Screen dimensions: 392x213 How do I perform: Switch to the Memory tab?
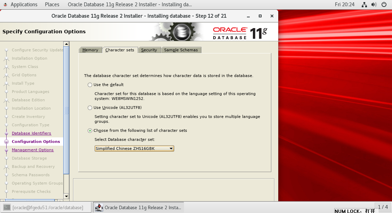[x=90, y=50]
